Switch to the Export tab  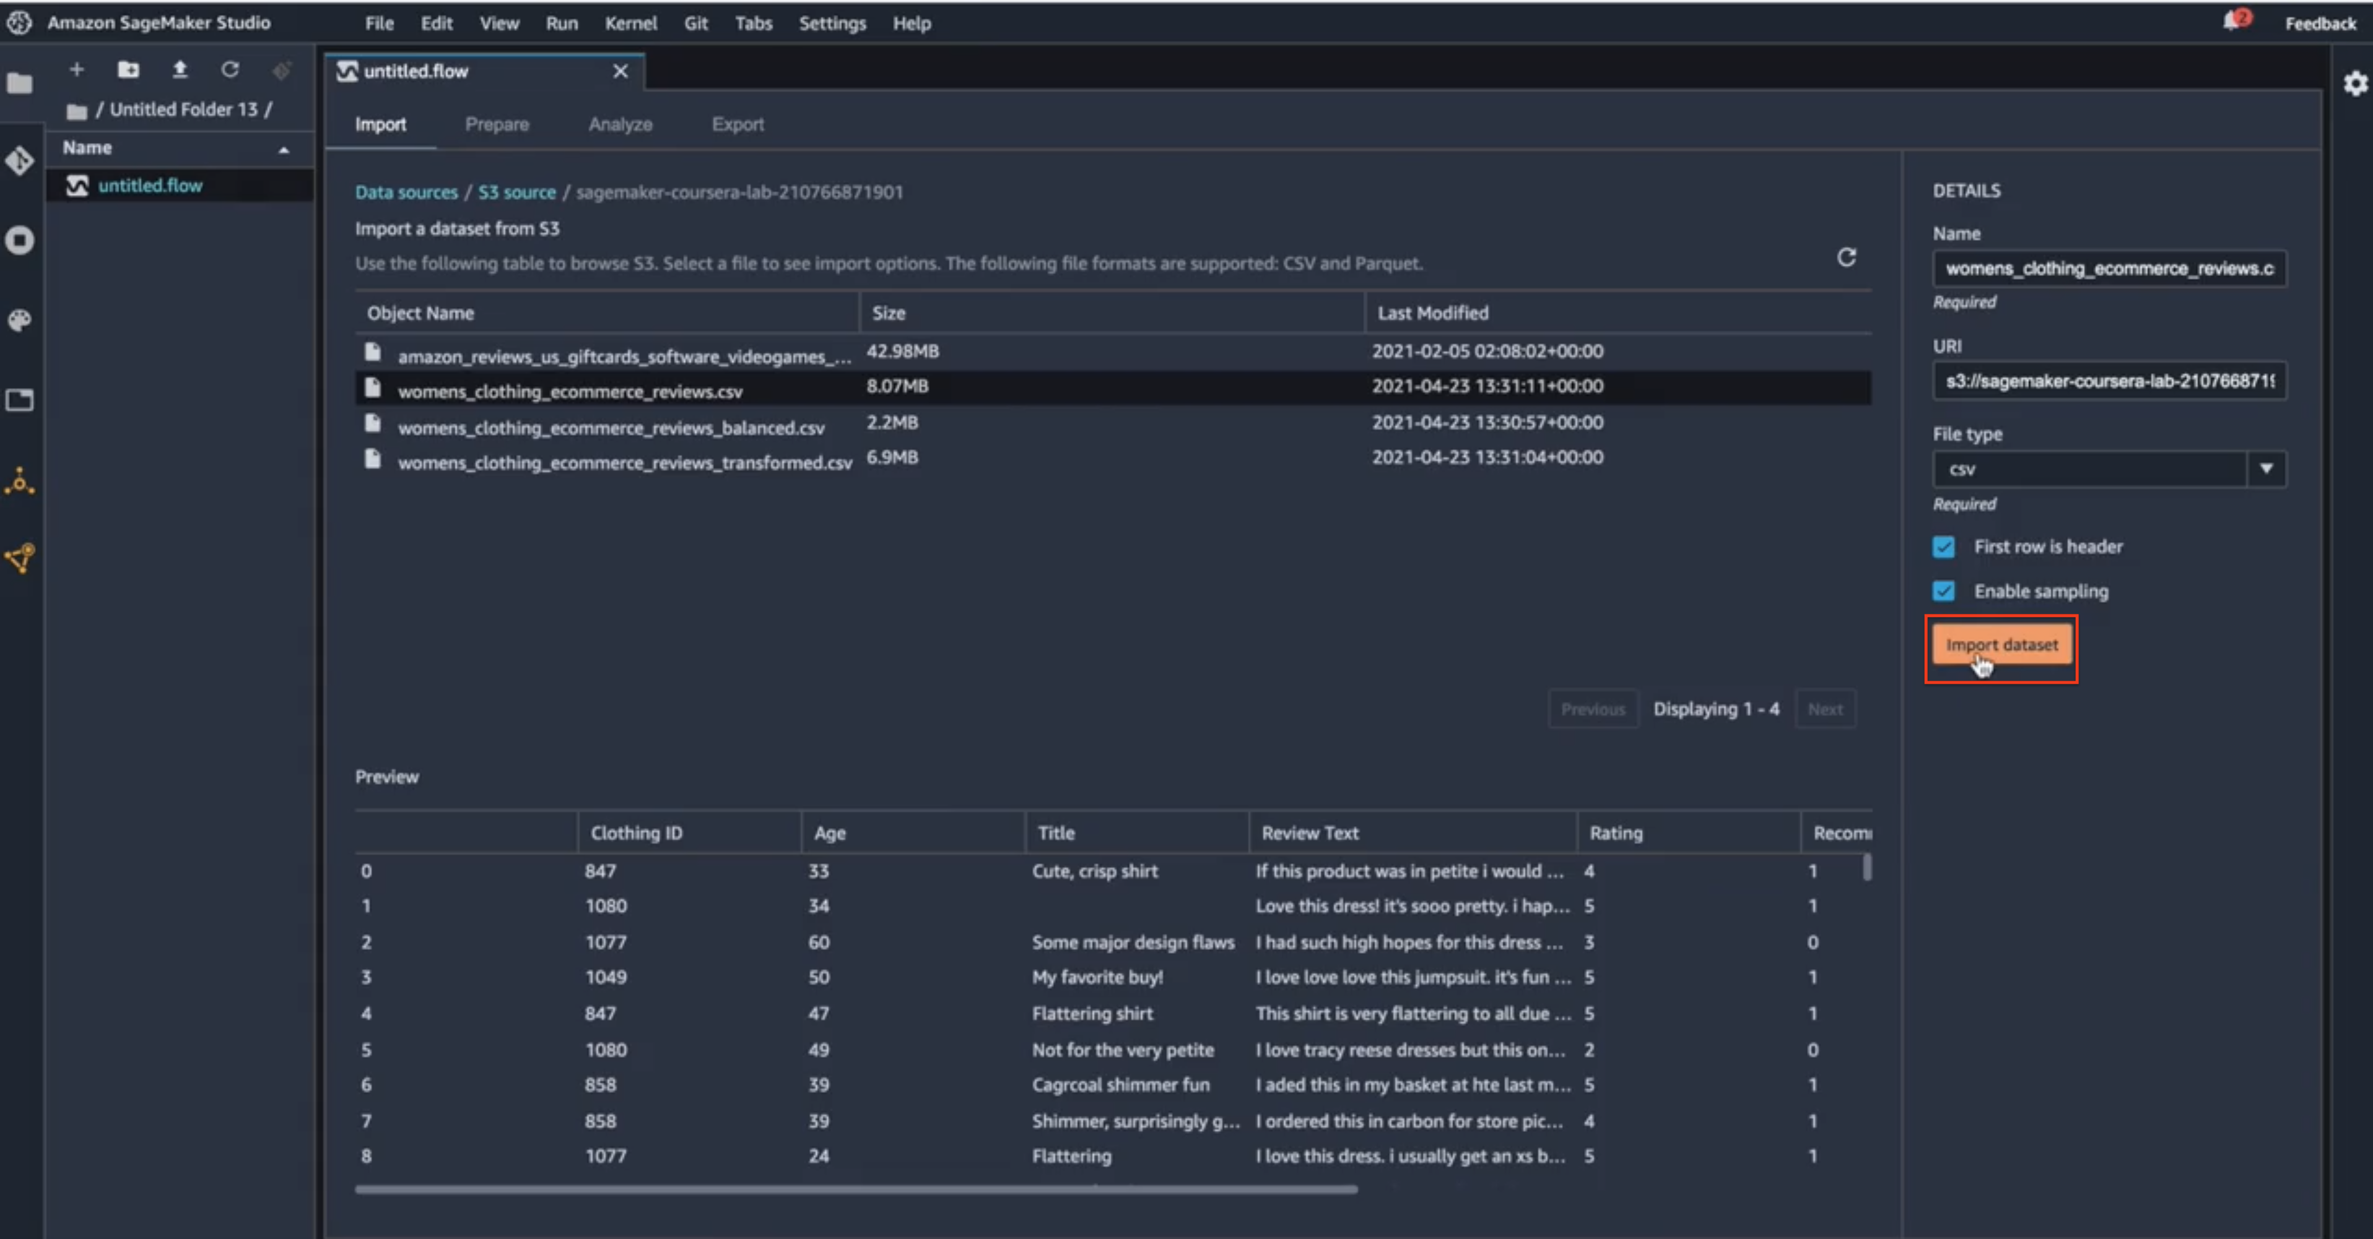(x=737, y=124)
